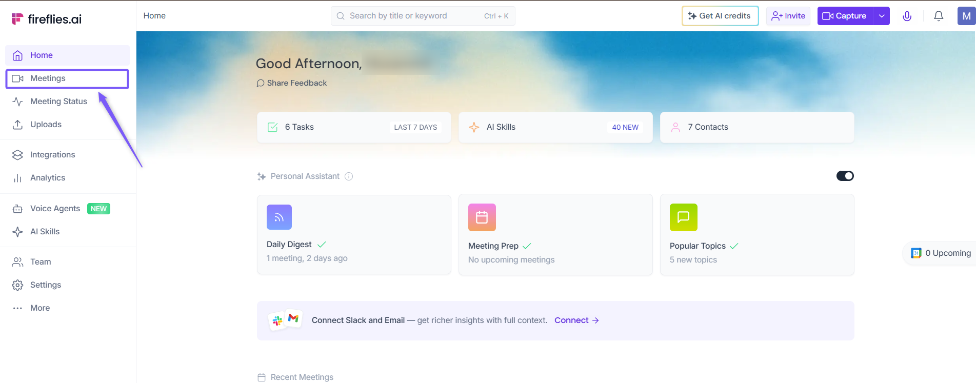Click the Connect link
Image resolution: width=976 pixels, height=383 pixels.
[x=576, y=320]
